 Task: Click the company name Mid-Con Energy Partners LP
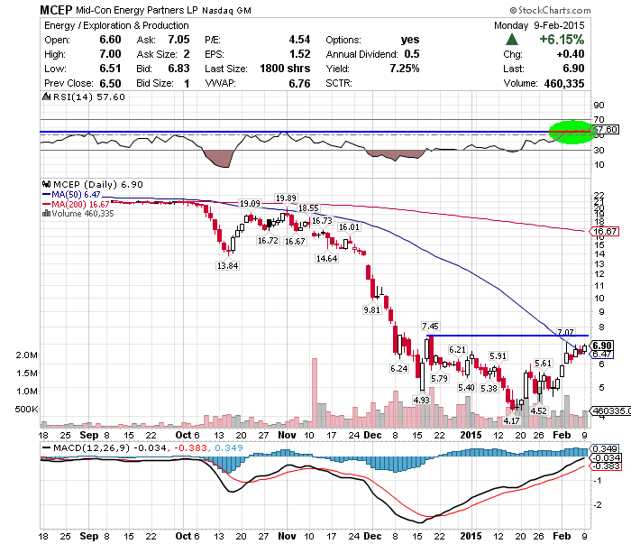pyautogui.click(x=137, y=10)
